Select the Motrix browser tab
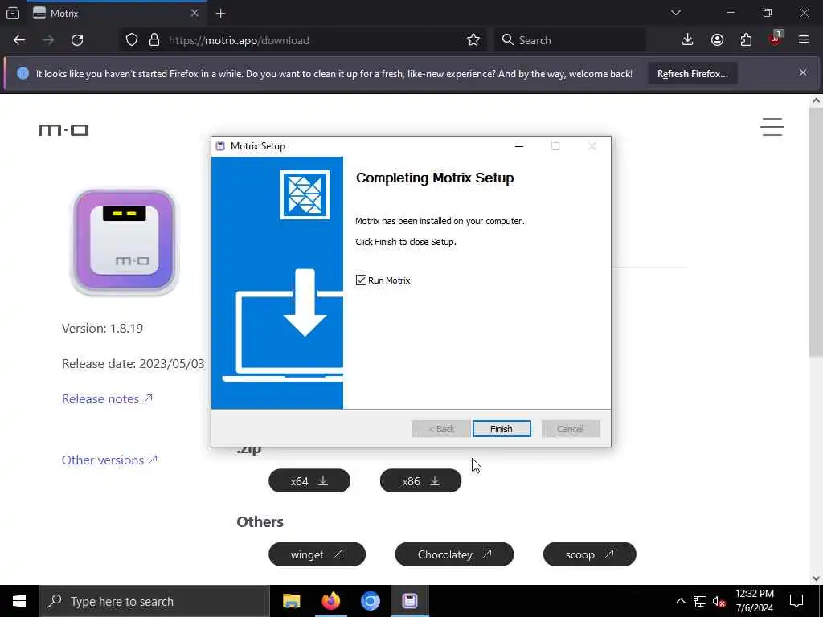The height and width of the screenshot is (617, 823). pos(117,13)
